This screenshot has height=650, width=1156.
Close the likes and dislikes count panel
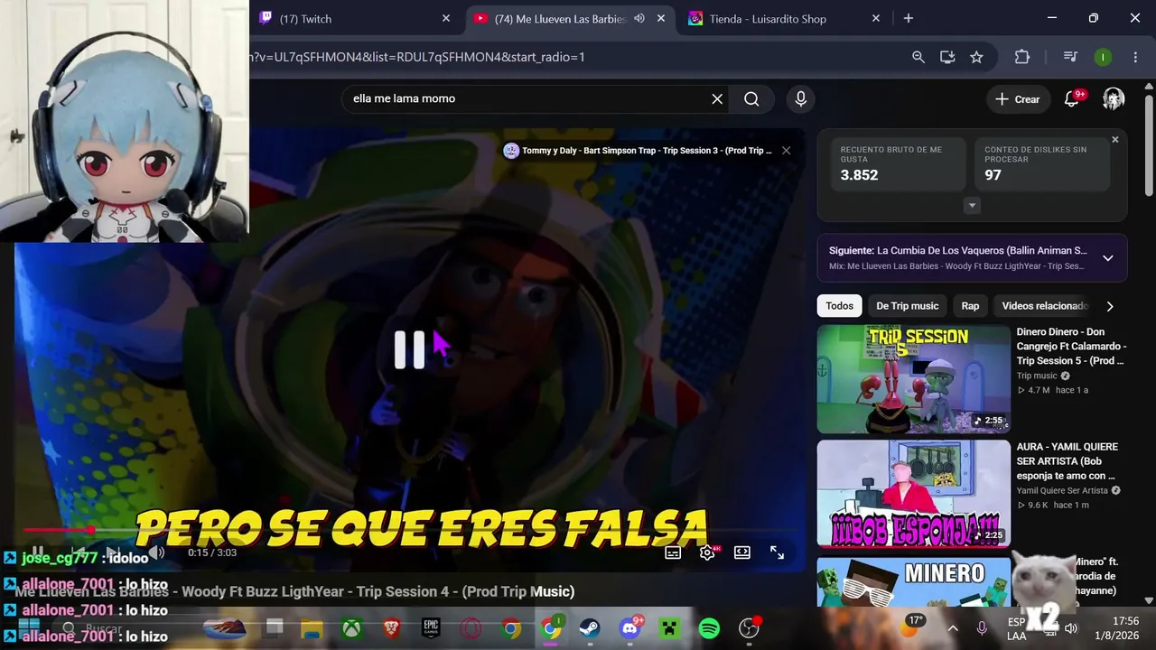[1115, 140]
